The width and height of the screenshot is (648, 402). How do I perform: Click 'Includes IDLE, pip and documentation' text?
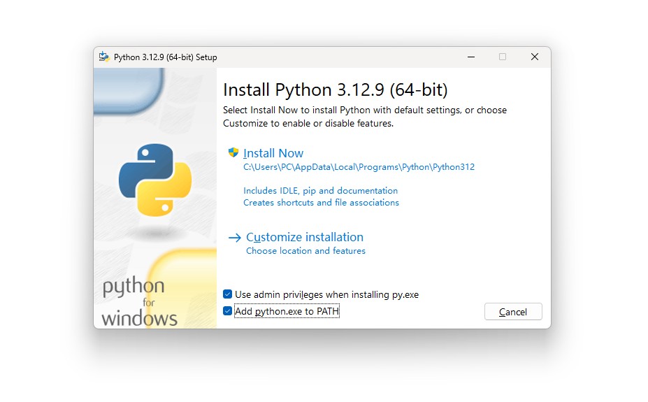click(x=320, y=190)
